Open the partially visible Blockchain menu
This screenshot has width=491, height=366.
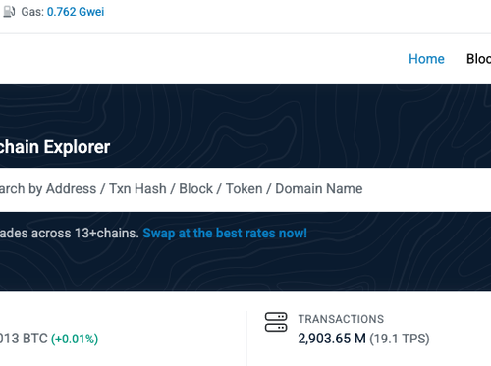pyautogui.click(x=478, y=59)
